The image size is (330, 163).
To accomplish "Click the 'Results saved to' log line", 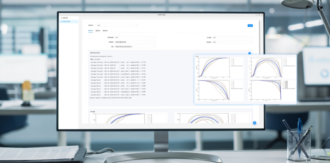I will coord(111,98).
